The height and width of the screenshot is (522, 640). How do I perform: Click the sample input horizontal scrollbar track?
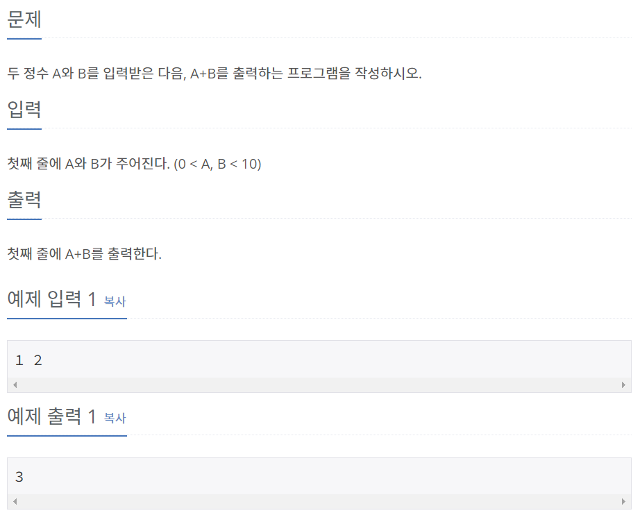coord(319,385)
